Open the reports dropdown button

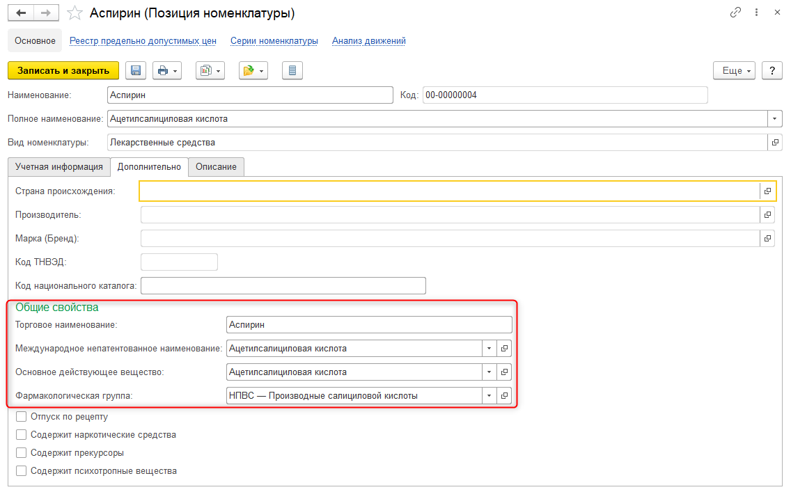click(x=210, y=70)
